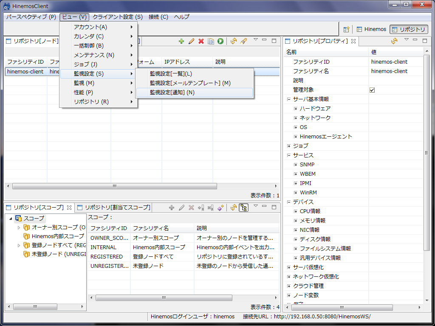Open the パースペクティブ (P) menu
Screen dimensions: 435x326
pos(31,17)
